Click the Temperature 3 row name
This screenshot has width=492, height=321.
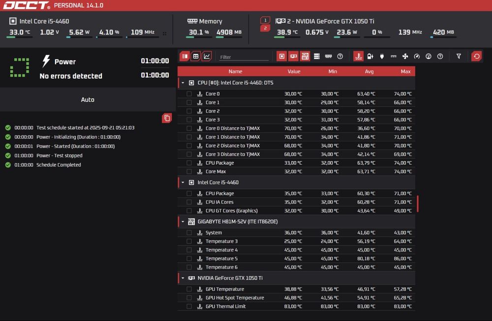(221, 241)
